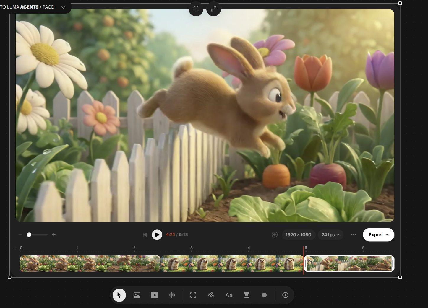Viewport: 428px width, 308px height.
Task: Click the 6:13 total duration text
Action: (183, 234)
